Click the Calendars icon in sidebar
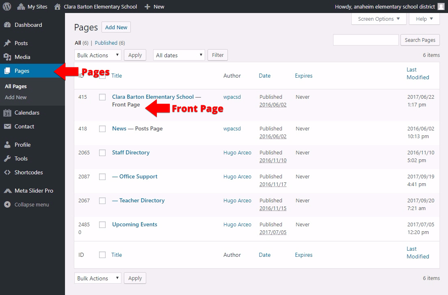 click(7, 113)
